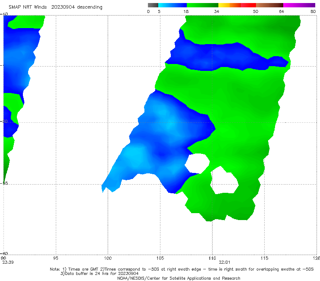Click the title 'SMAP NRT Winds 20230904 descending'

pos(55,7)
